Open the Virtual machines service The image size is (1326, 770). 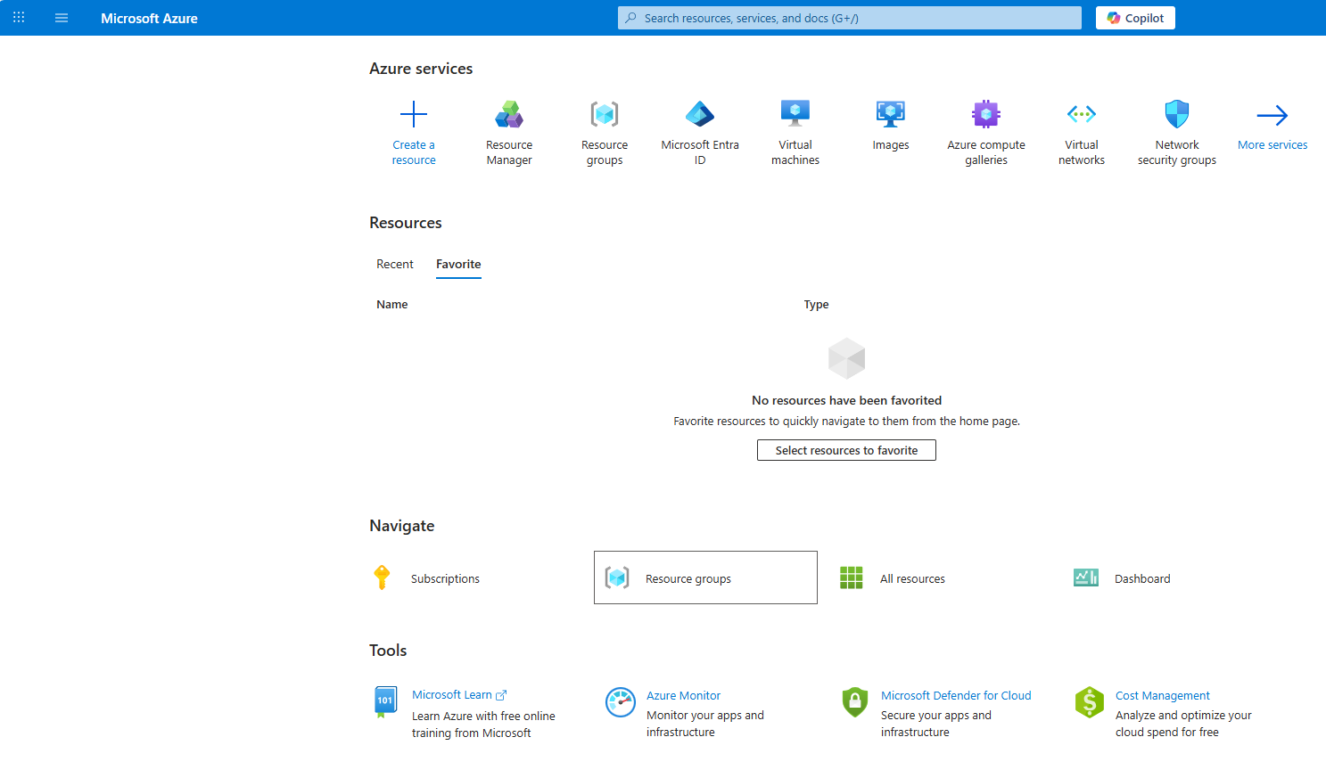(795, 114)
